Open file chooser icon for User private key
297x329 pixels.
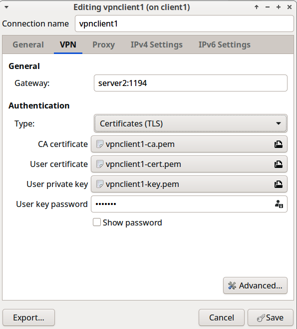279,184
